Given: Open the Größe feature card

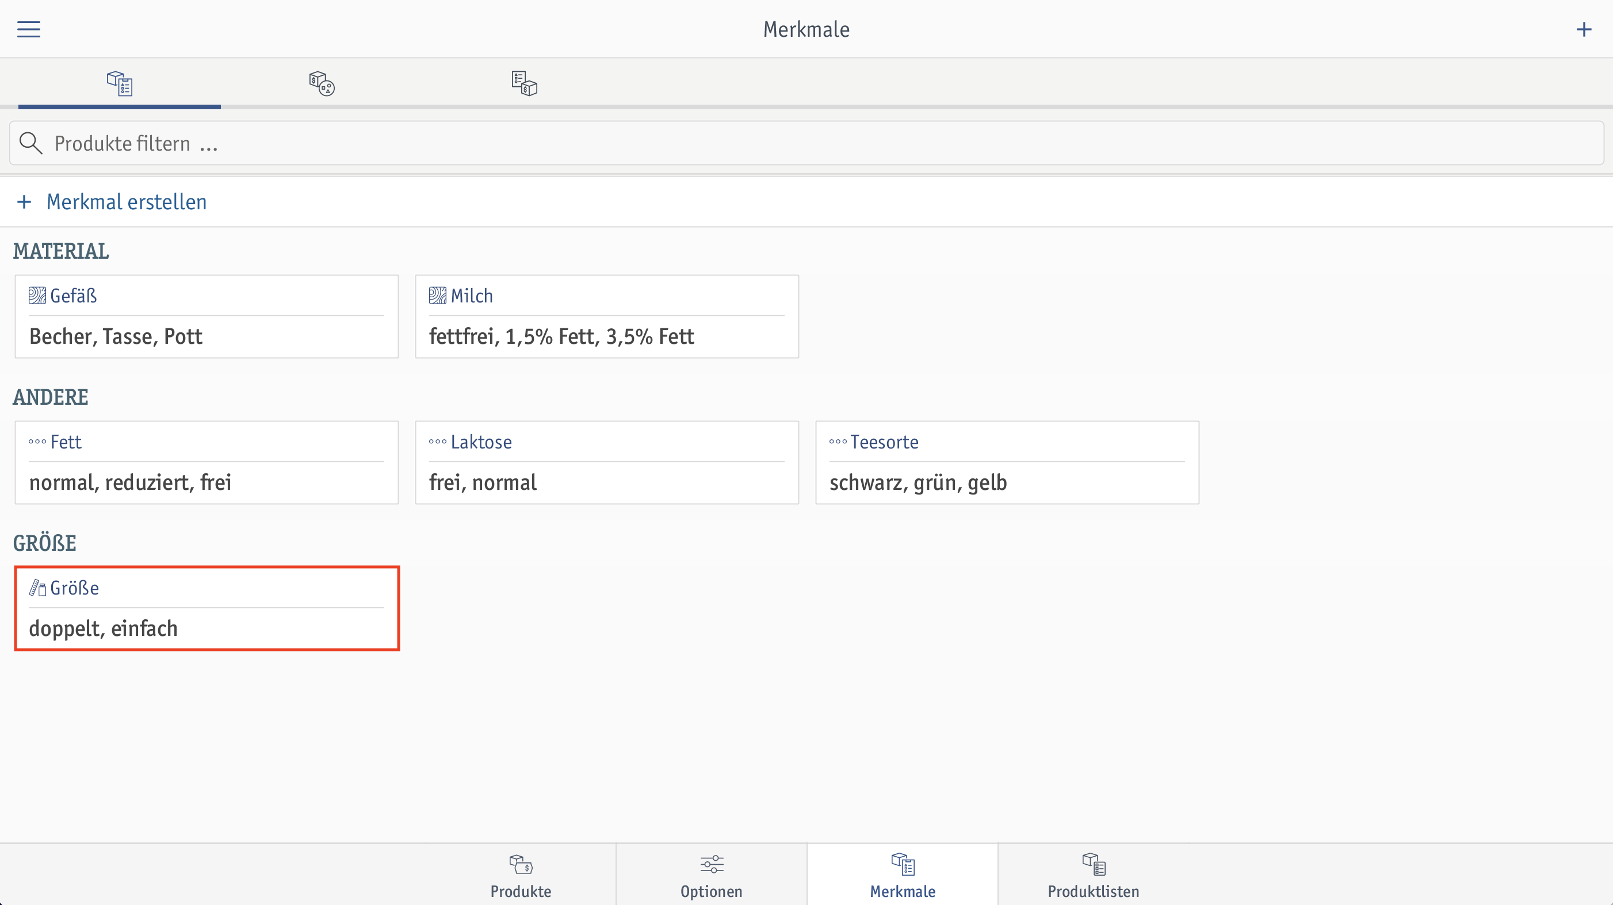Looking at the screenshot, I should pyautogui.click(x=207, y=608).
